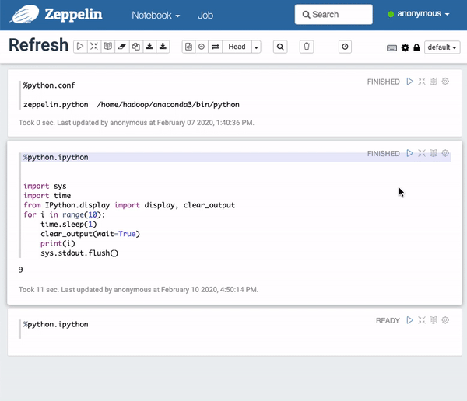This screenshot has width=467, height=401.
Task: Open version control commit icon
Action: pyautogui.click(x=188, y=47)
